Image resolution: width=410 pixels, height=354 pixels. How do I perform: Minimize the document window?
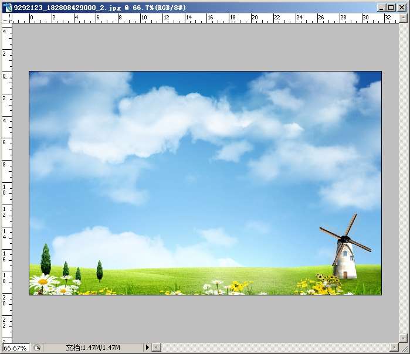[381, 7]
